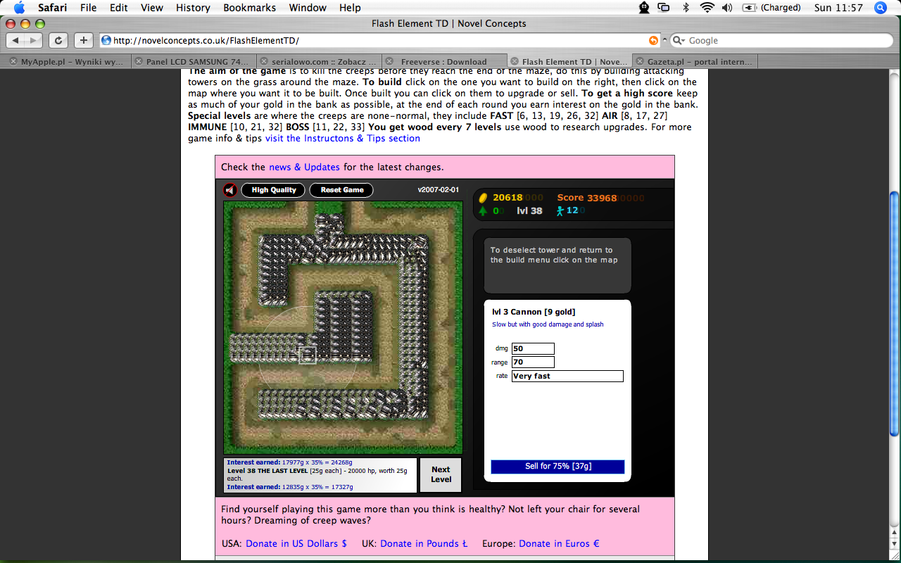Screen dimensions: 901x563
Task: Follow the Donate in US Dollars link
Action: click(296, 543)
